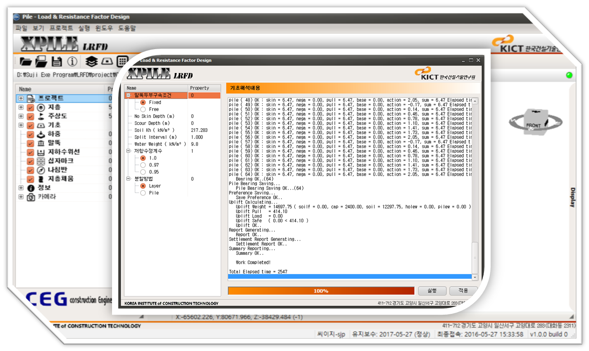Click the grid table toolbar icon
The width and height of the screenshot is (589, 351).
pyautogui.click(x=122, y=61)
